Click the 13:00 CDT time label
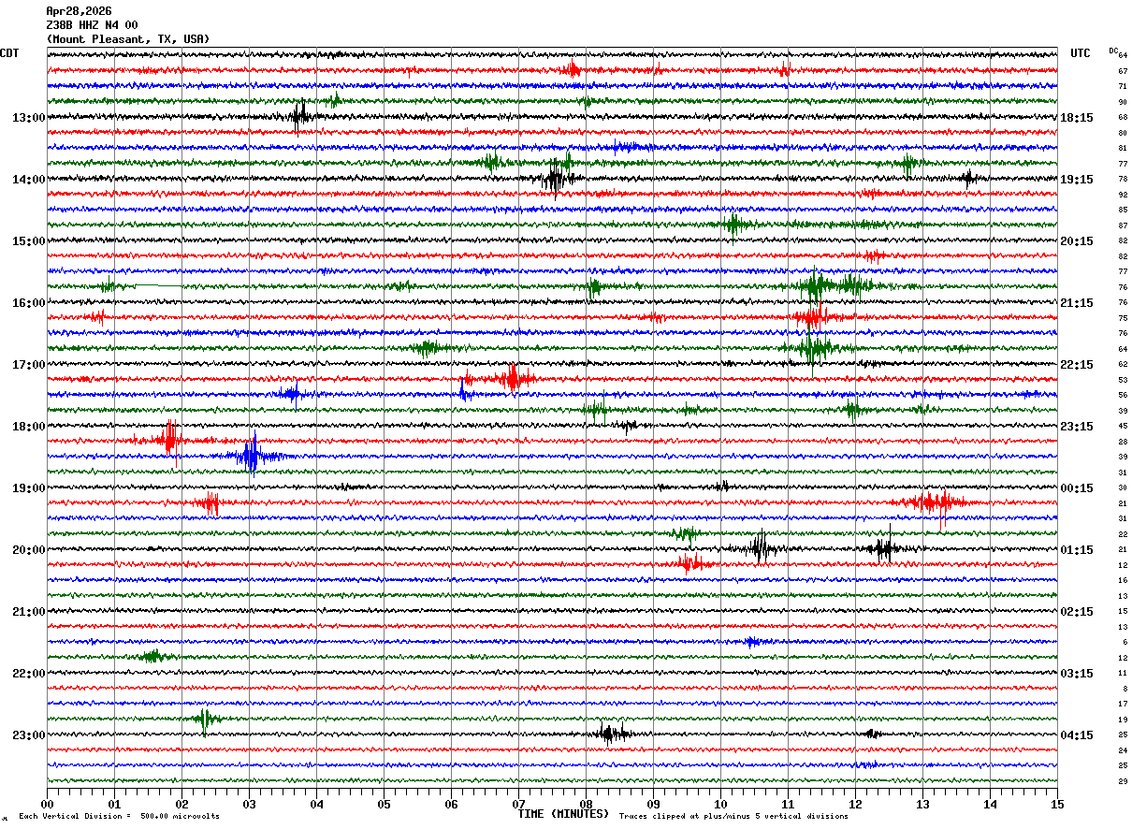This screenshot has height=829, width=1132. click(x=28, y=118)
